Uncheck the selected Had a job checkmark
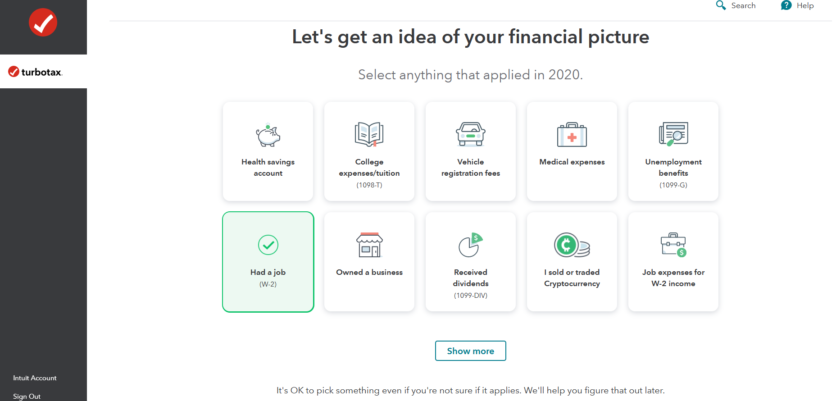This screenshot has height=401, width=836. click(268, 245)
